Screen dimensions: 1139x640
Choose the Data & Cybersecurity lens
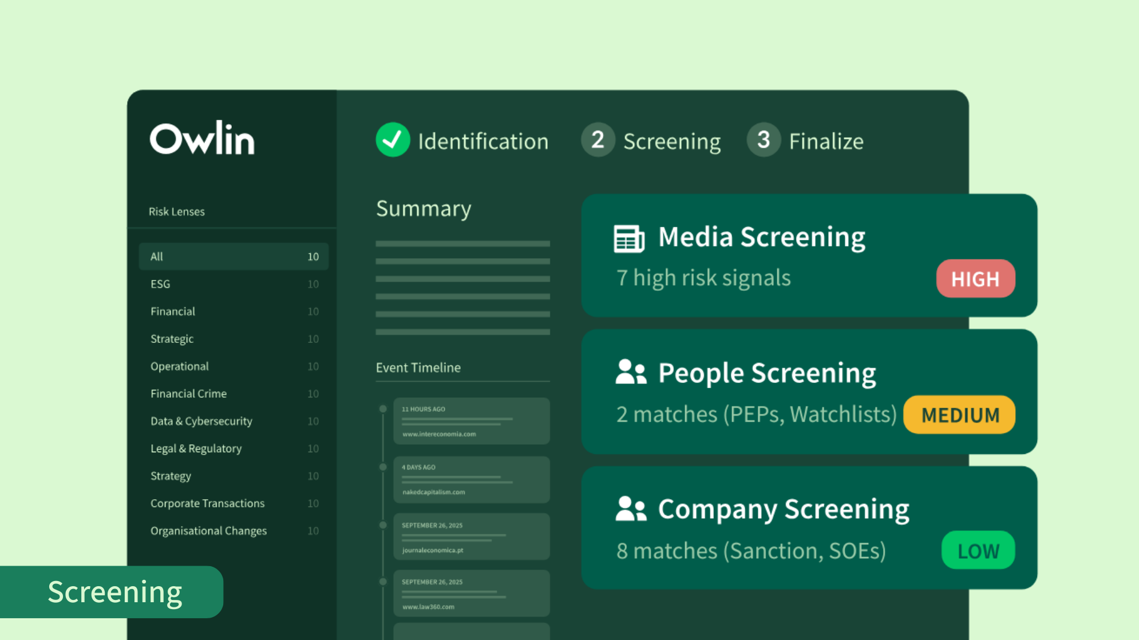pyautogui.click(x=201, y=421)
